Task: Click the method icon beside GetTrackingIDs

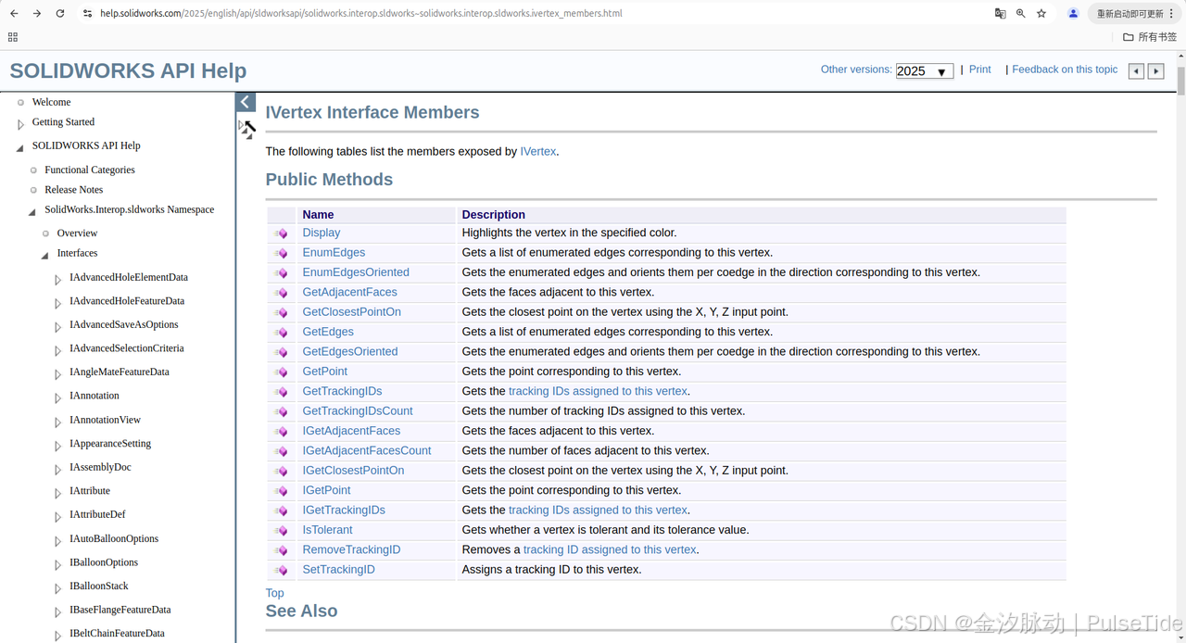Action: point(281,392)
